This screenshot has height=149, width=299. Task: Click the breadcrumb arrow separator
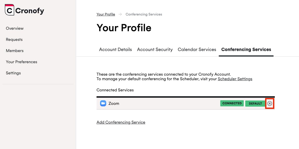point(120,14)
